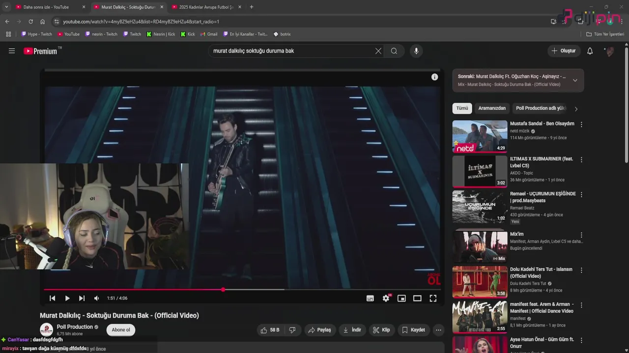Screen dimensions: 629x353
Task: Open options for Mix'im playlist
Action: [581, 235]
